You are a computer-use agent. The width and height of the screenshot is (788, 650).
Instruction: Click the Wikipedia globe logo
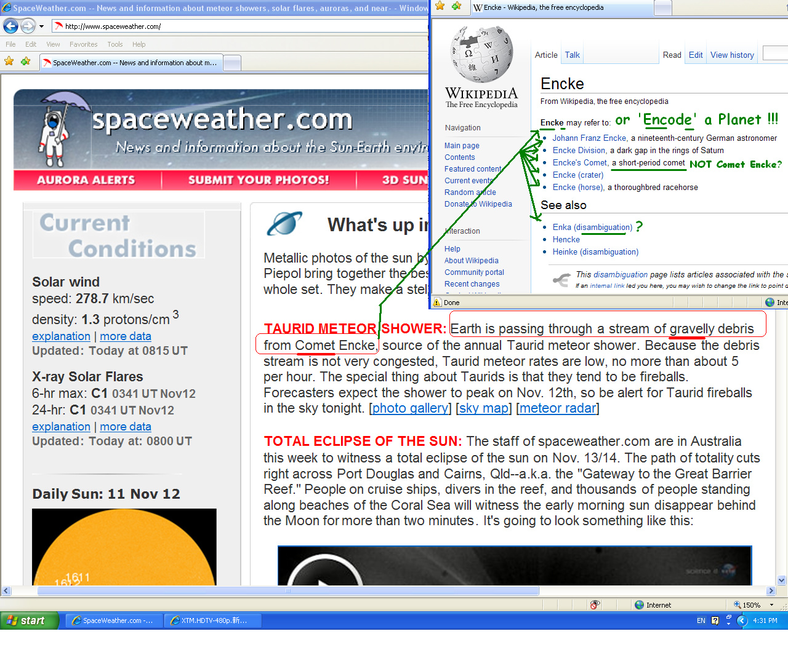(x=481, y=54)
